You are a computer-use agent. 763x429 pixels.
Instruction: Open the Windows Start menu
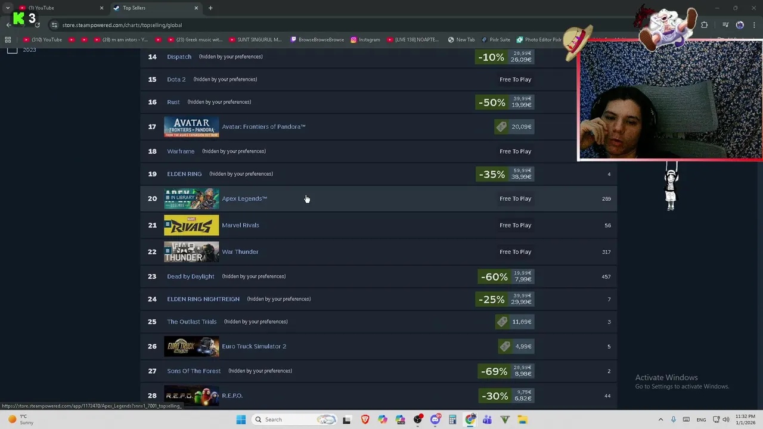point(241,419)
